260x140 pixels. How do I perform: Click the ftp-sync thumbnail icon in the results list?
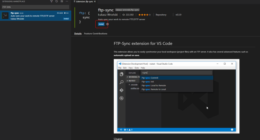pos(5,16)
